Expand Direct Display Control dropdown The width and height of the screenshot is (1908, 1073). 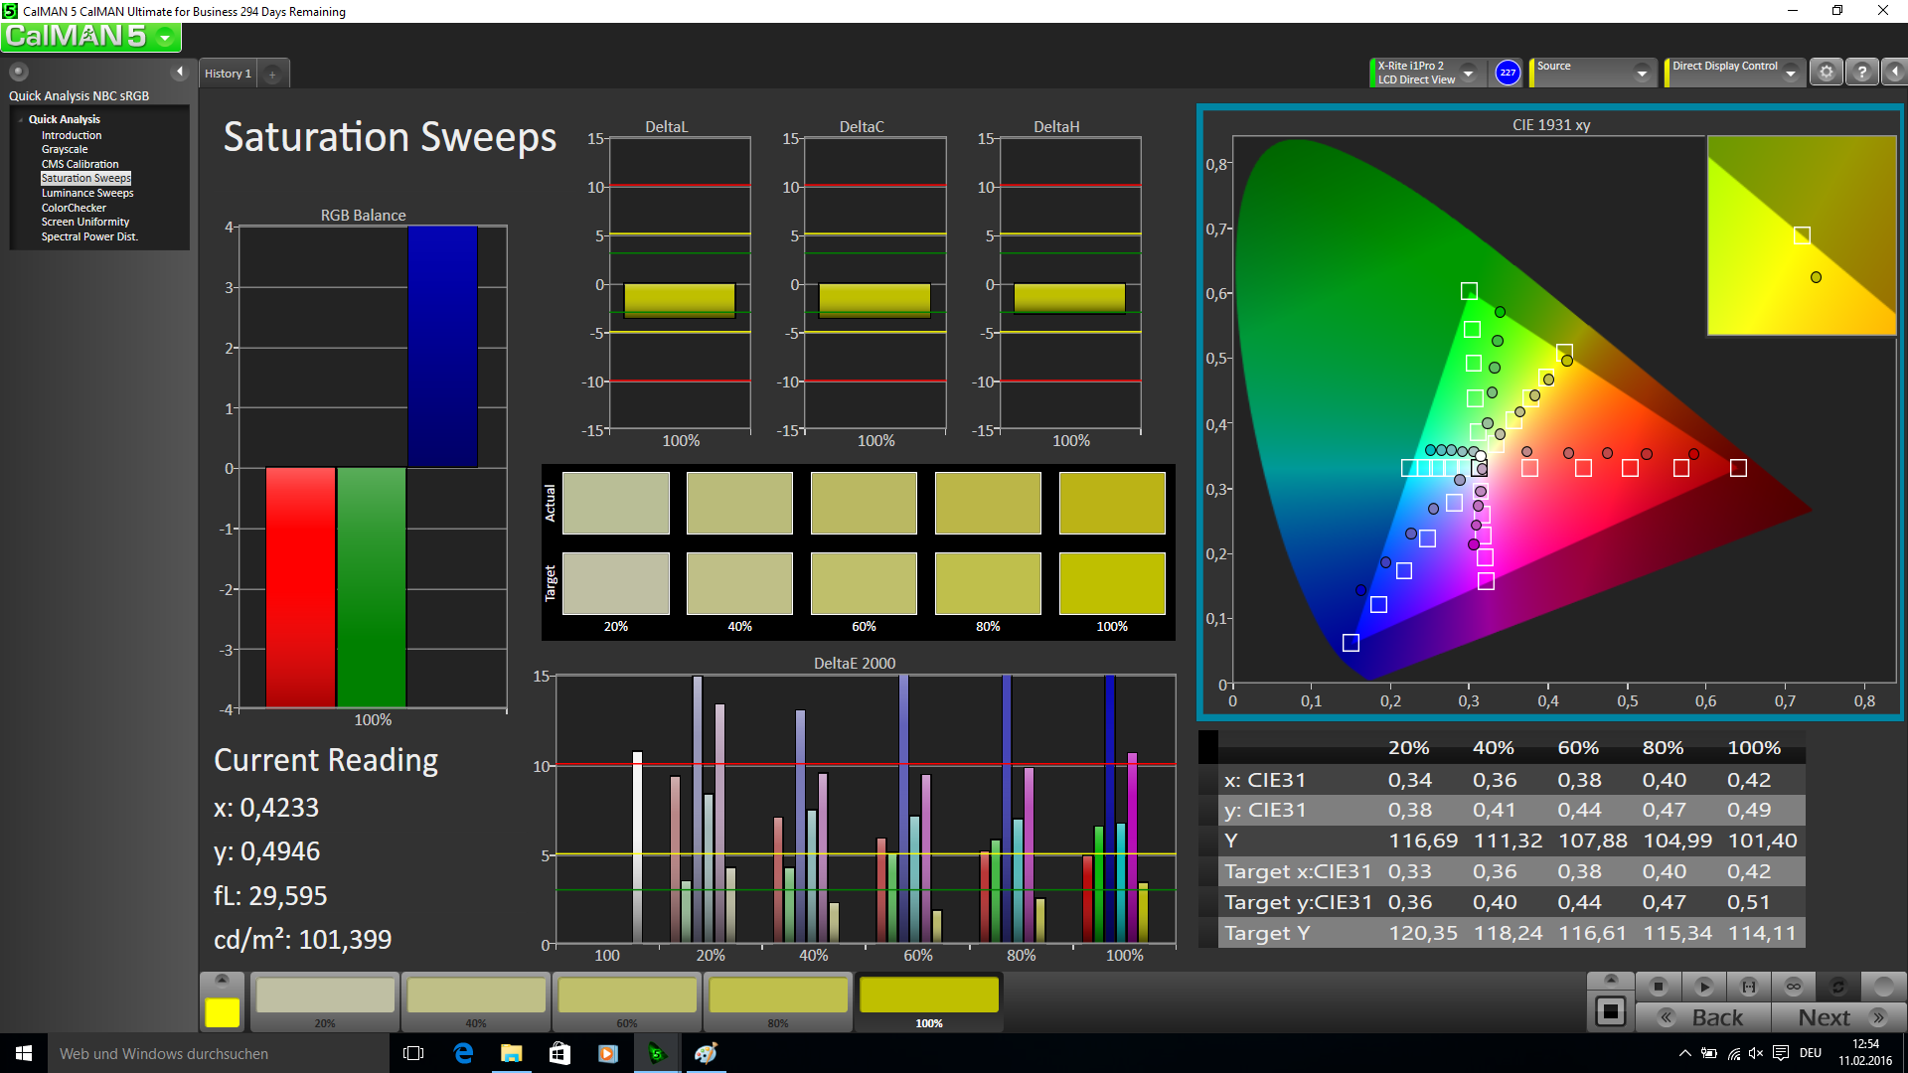[x=1790, y=73]
